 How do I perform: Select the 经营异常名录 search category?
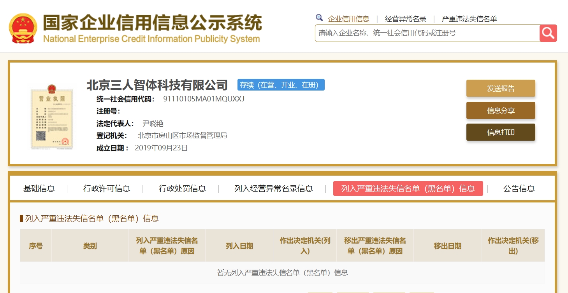point(406,19)
